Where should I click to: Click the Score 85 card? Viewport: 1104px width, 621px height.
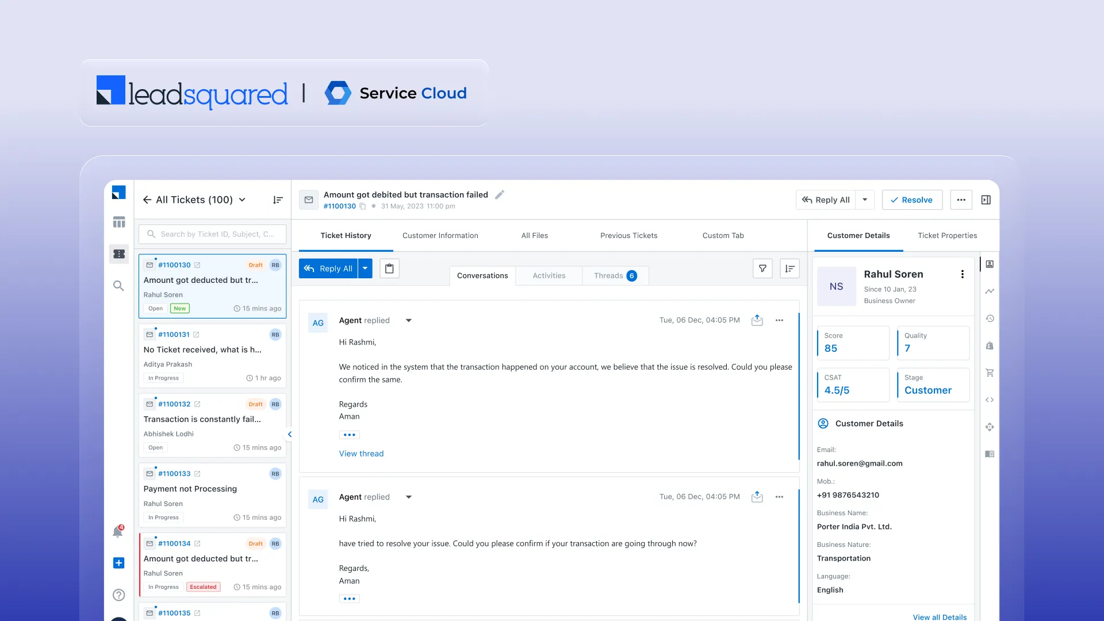(x=853, y=343)
